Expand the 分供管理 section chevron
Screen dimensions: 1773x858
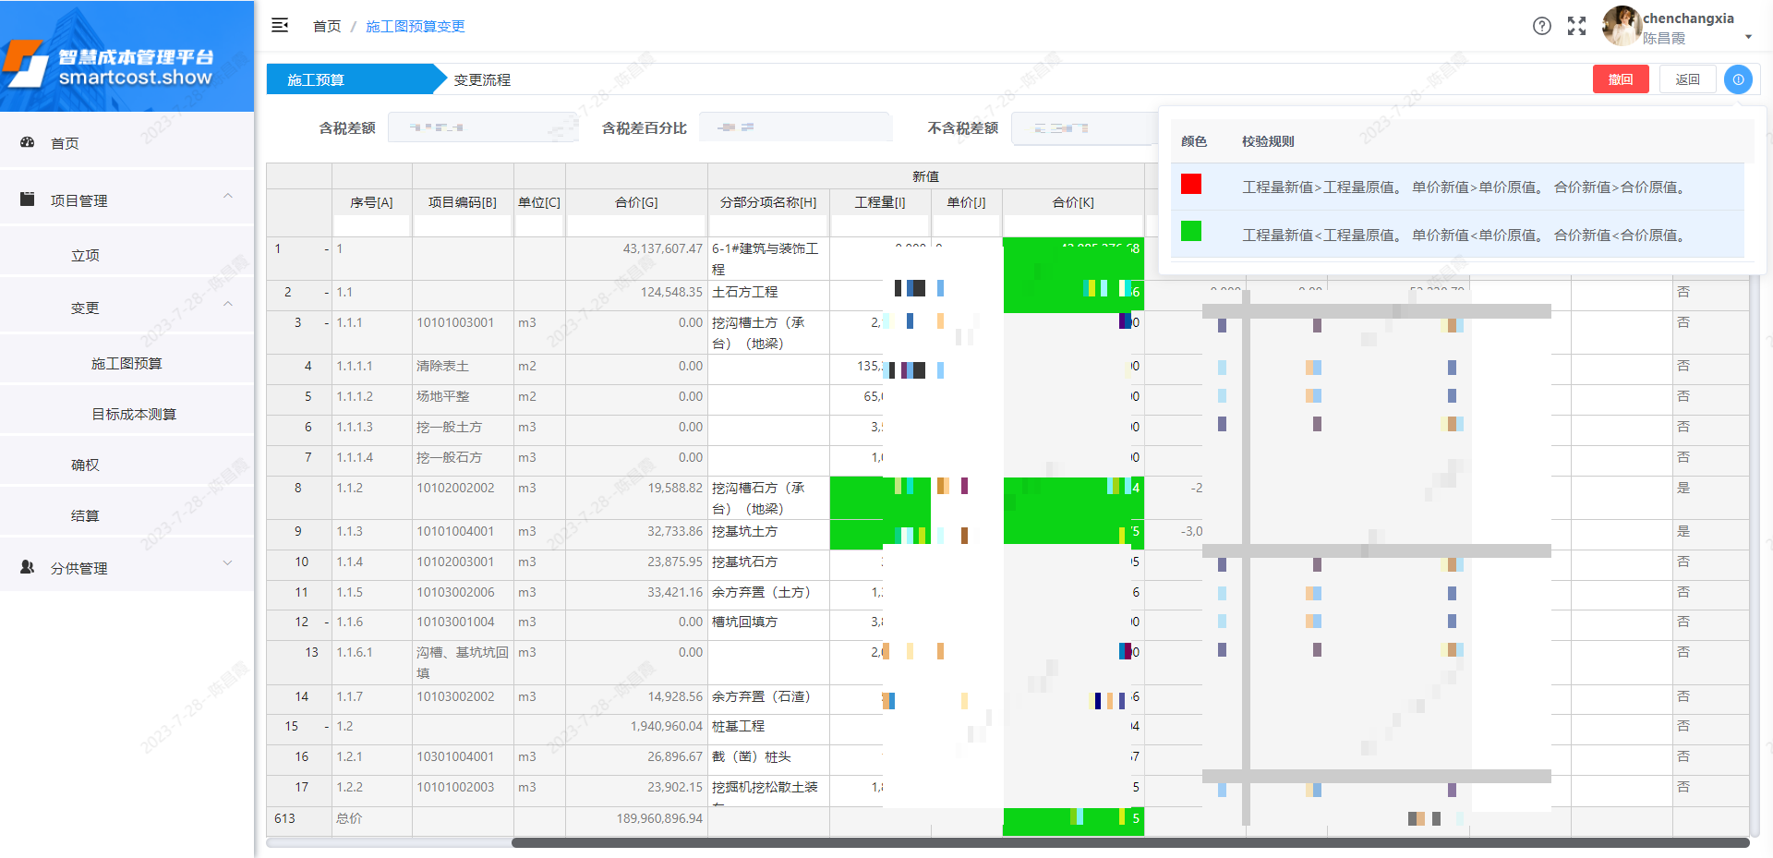228,563
